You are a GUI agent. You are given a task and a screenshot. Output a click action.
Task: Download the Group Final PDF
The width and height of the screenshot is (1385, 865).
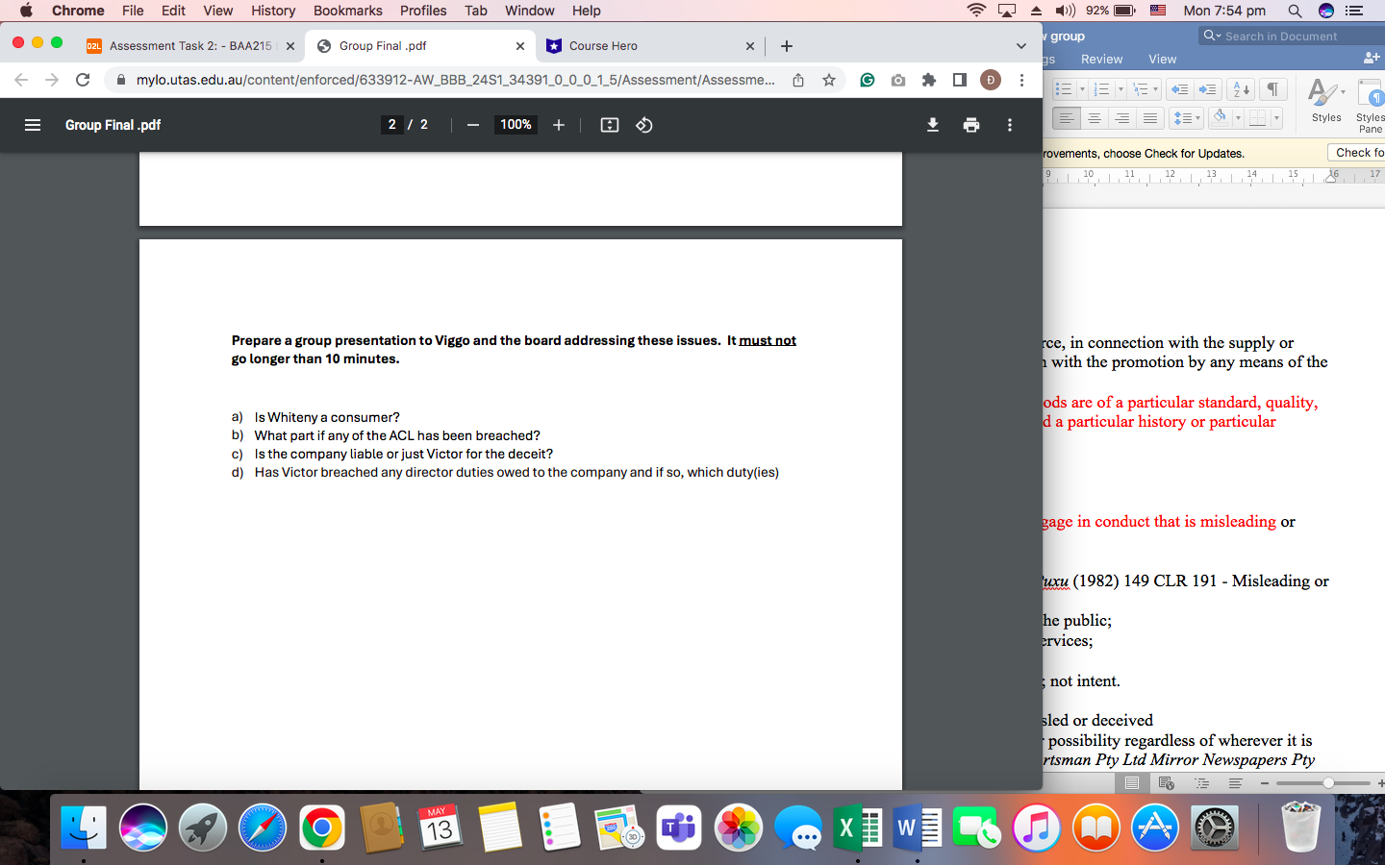(x=932, y=124)
